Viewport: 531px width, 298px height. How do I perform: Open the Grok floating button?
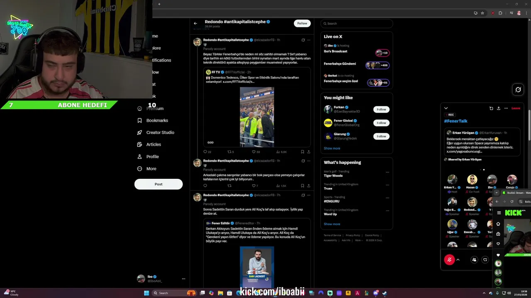point(518,89)
